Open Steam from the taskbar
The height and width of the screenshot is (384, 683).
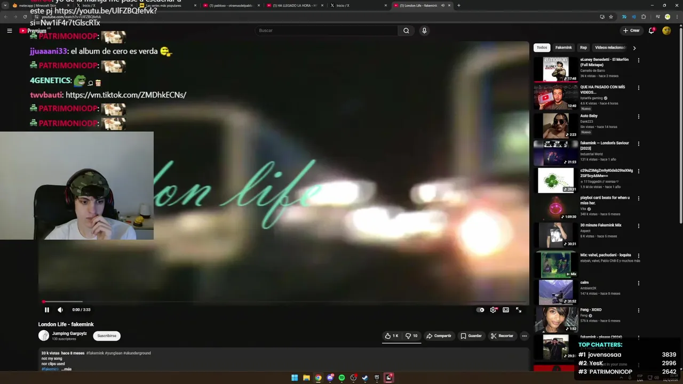(x=365, y=378)
